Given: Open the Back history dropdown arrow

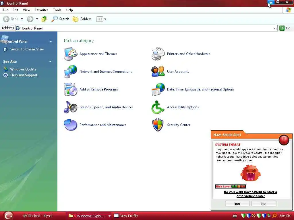Looking at the screenshot, I should (22, 19).
